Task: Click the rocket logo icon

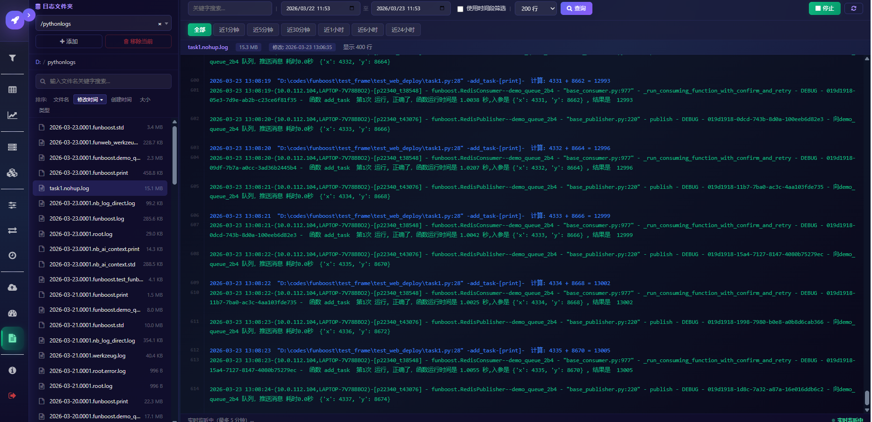Action: 15,20
